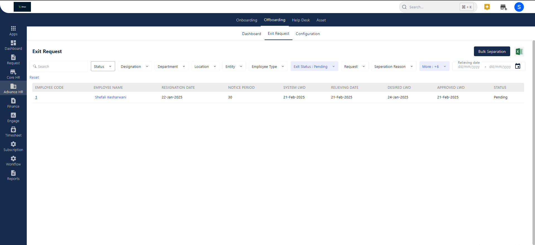The height and width of the screenshot is (245, 535).
Task: Open the Asset tab
Action: [321, 20]
